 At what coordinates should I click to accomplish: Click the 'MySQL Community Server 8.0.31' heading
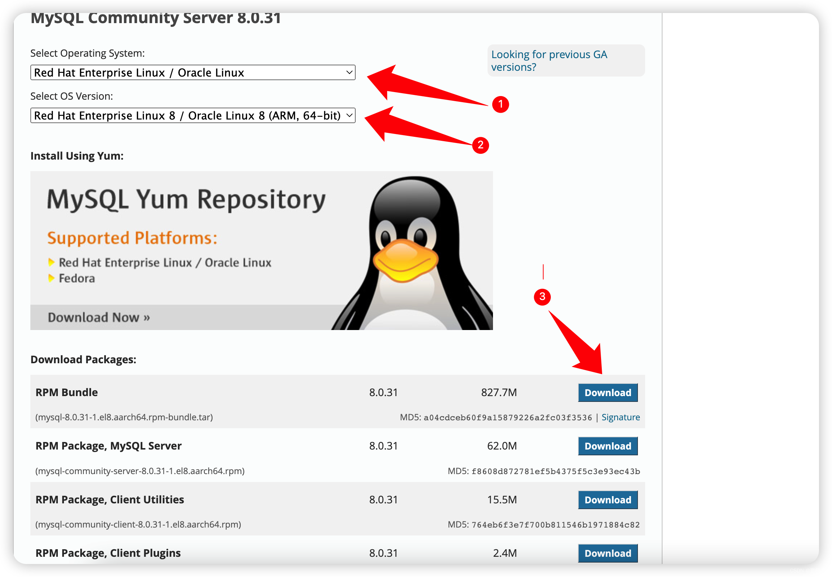(x=156, y=18)
